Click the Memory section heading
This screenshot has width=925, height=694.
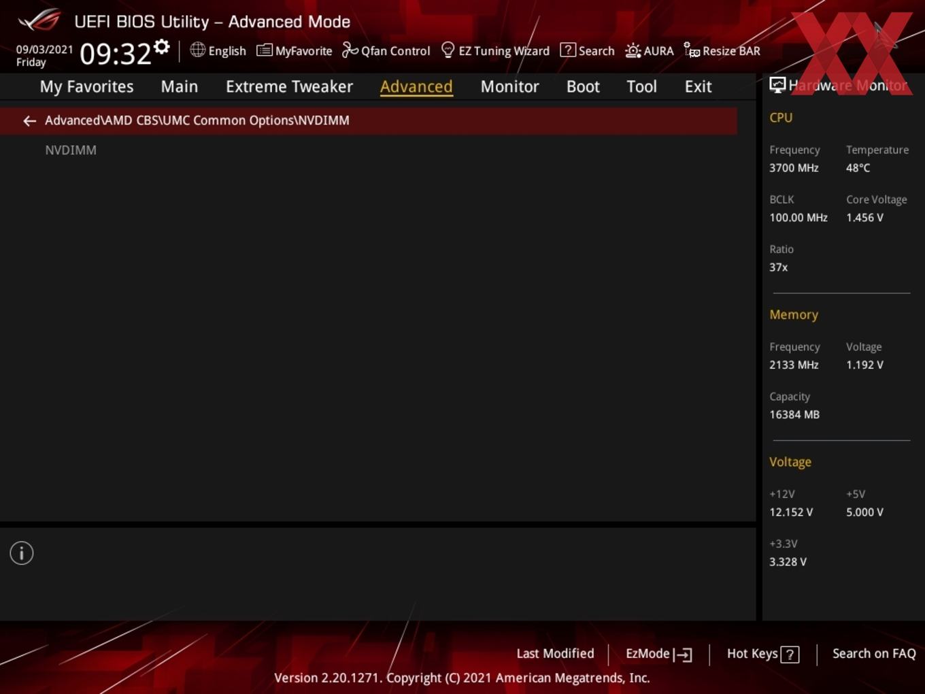[x=794, y=315]
